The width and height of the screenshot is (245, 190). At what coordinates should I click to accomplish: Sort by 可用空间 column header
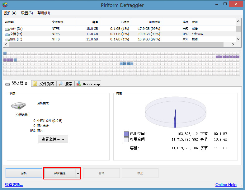point(146,22)
